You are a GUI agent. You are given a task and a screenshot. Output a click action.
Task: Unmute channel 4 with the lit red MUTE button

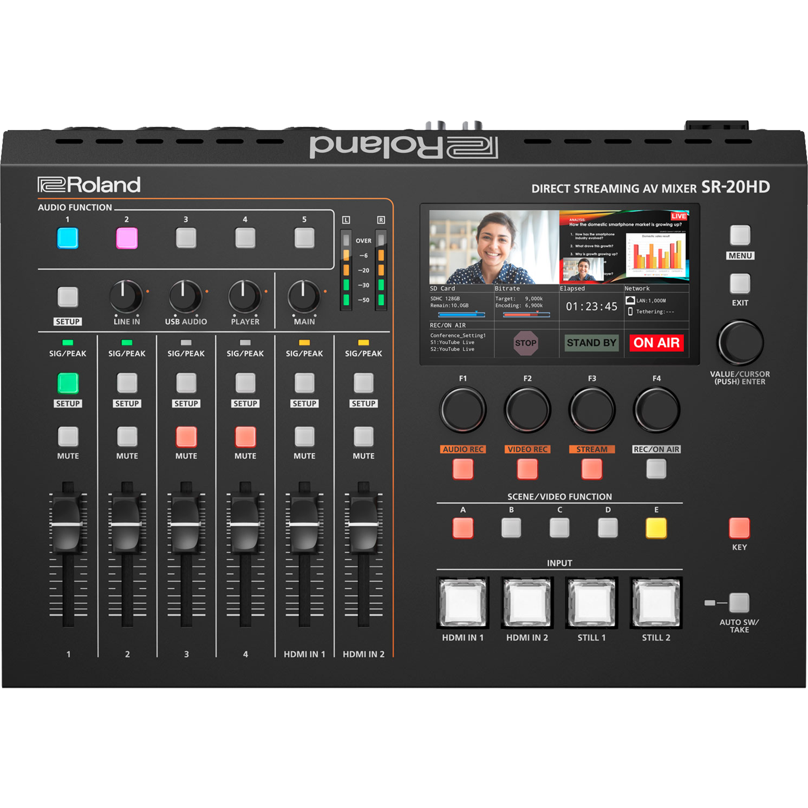(246, 437)
